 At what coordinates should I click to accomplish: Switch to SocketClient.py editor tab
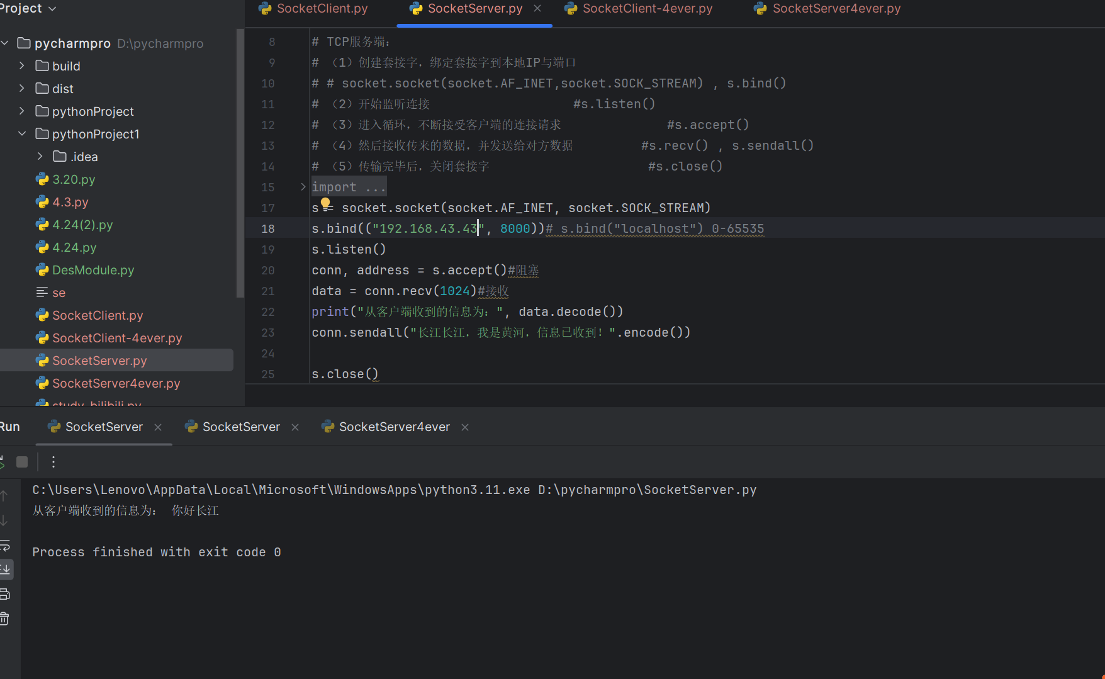322,9
